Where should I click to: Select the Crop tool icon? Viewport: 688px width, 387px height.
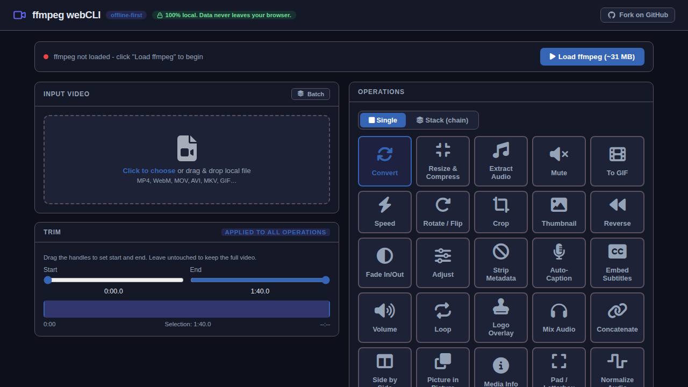tap(501, 205)
